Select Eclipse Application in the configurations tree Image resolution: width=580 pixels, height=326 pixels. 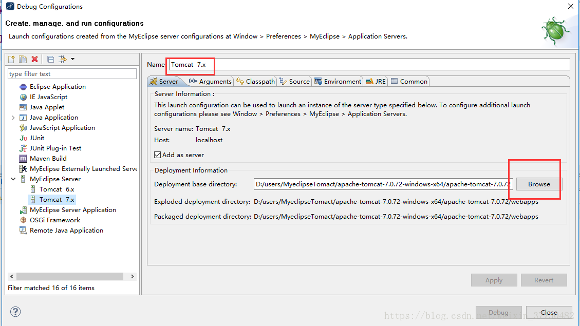pyautogui.click(x=58, y=86)
